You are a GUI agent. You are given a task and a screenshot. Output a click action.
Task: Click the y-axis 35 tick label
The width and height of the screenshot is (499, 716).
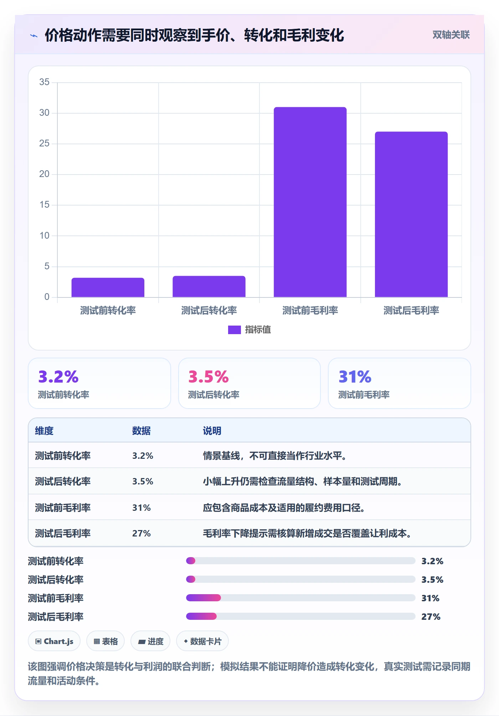point(44,82)
